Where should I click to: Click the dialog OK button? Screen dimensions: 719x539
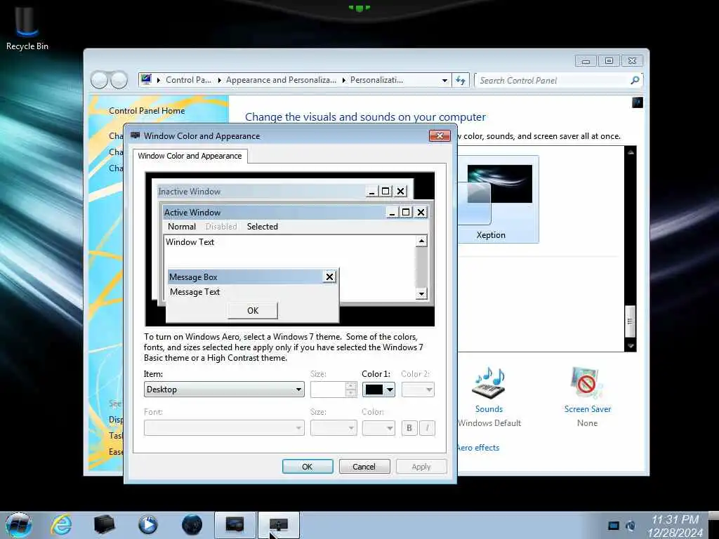[308, 466]
